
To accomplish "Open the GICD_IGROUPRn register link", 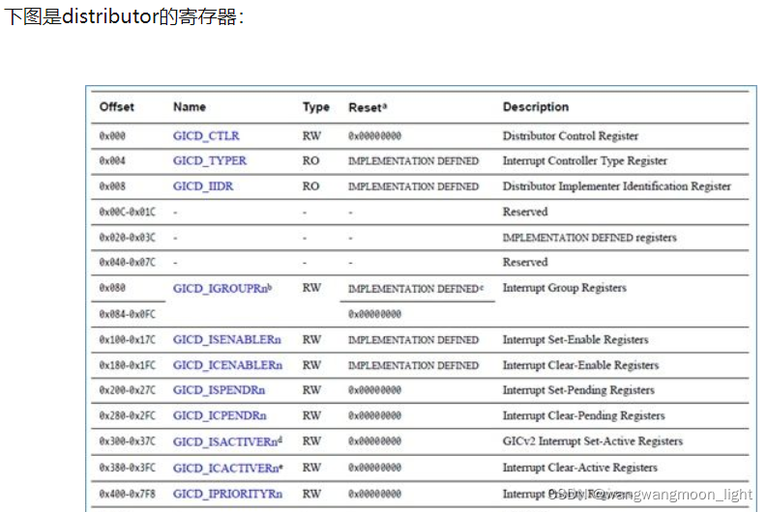I will click(x=222, y=288).
